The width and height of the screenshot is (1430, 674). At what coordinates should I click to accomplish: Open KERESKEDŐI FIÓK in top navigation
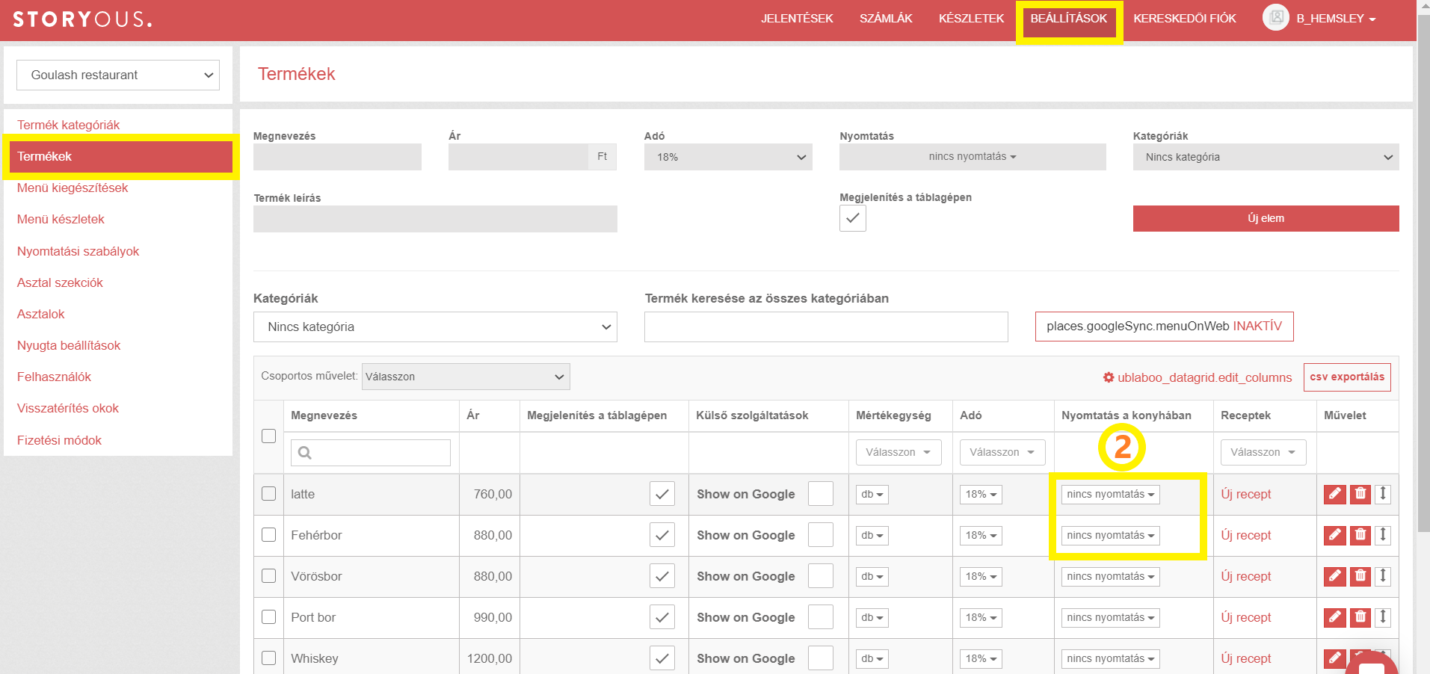click(1185, 19)
